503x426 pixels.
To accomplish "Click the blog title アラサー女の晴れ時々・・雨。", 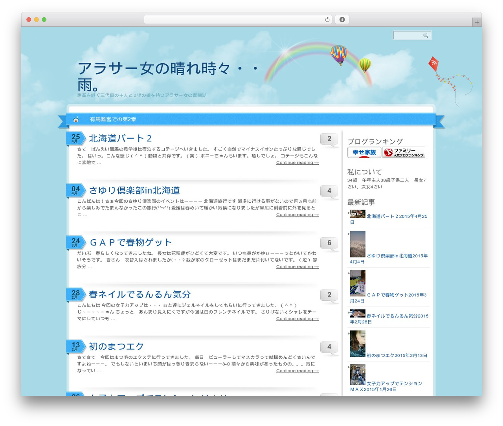I will pos(168,77).
